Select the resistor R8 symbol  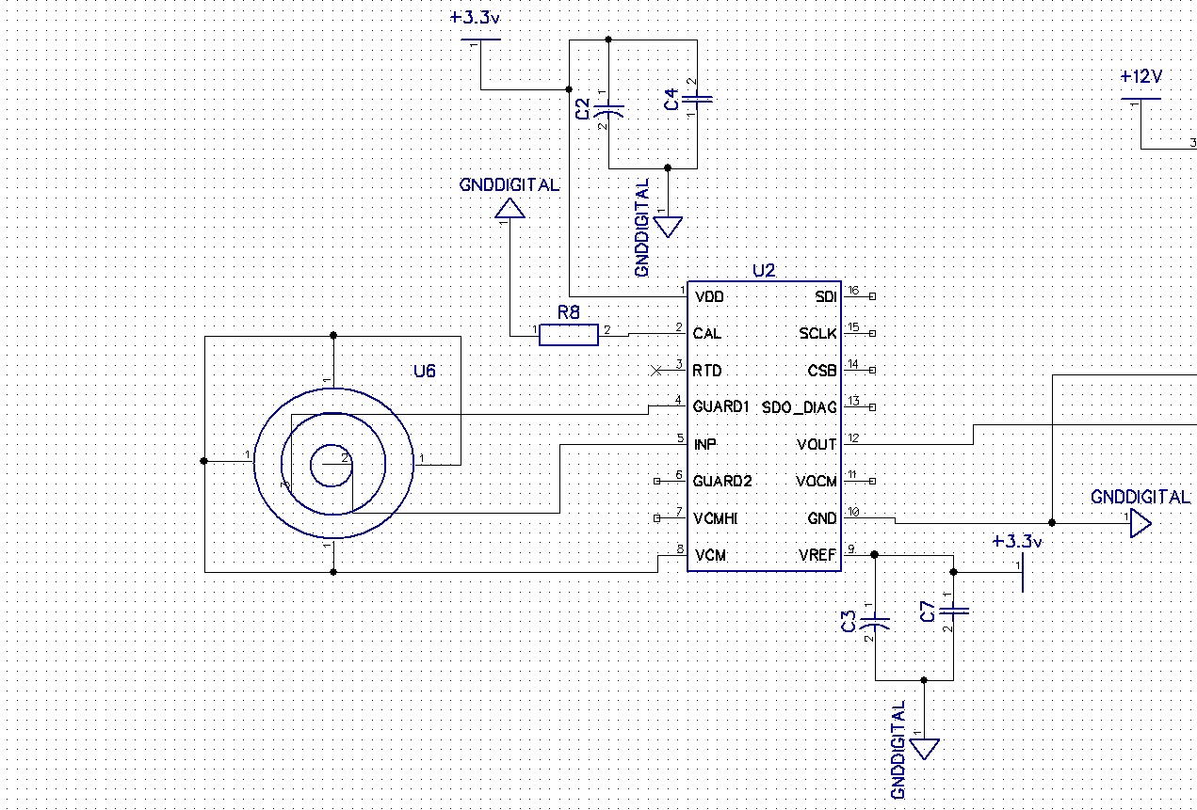tap(568, 334)
